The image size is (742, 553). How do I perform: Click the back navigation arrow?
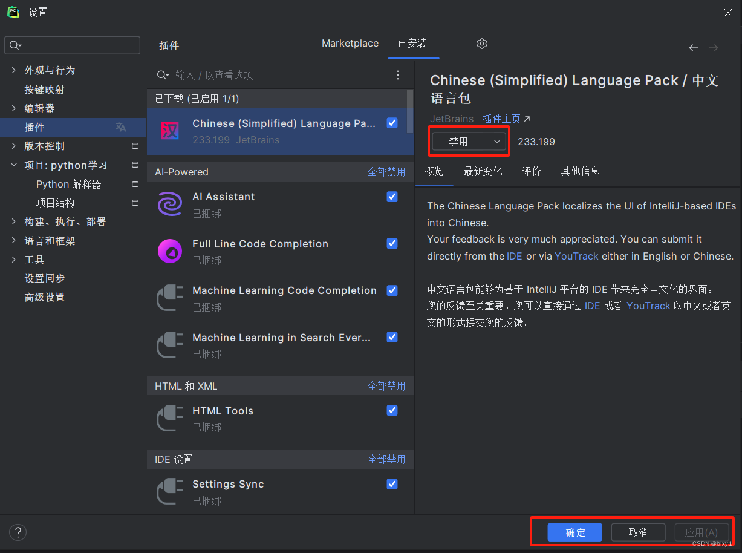coord(693,47)
